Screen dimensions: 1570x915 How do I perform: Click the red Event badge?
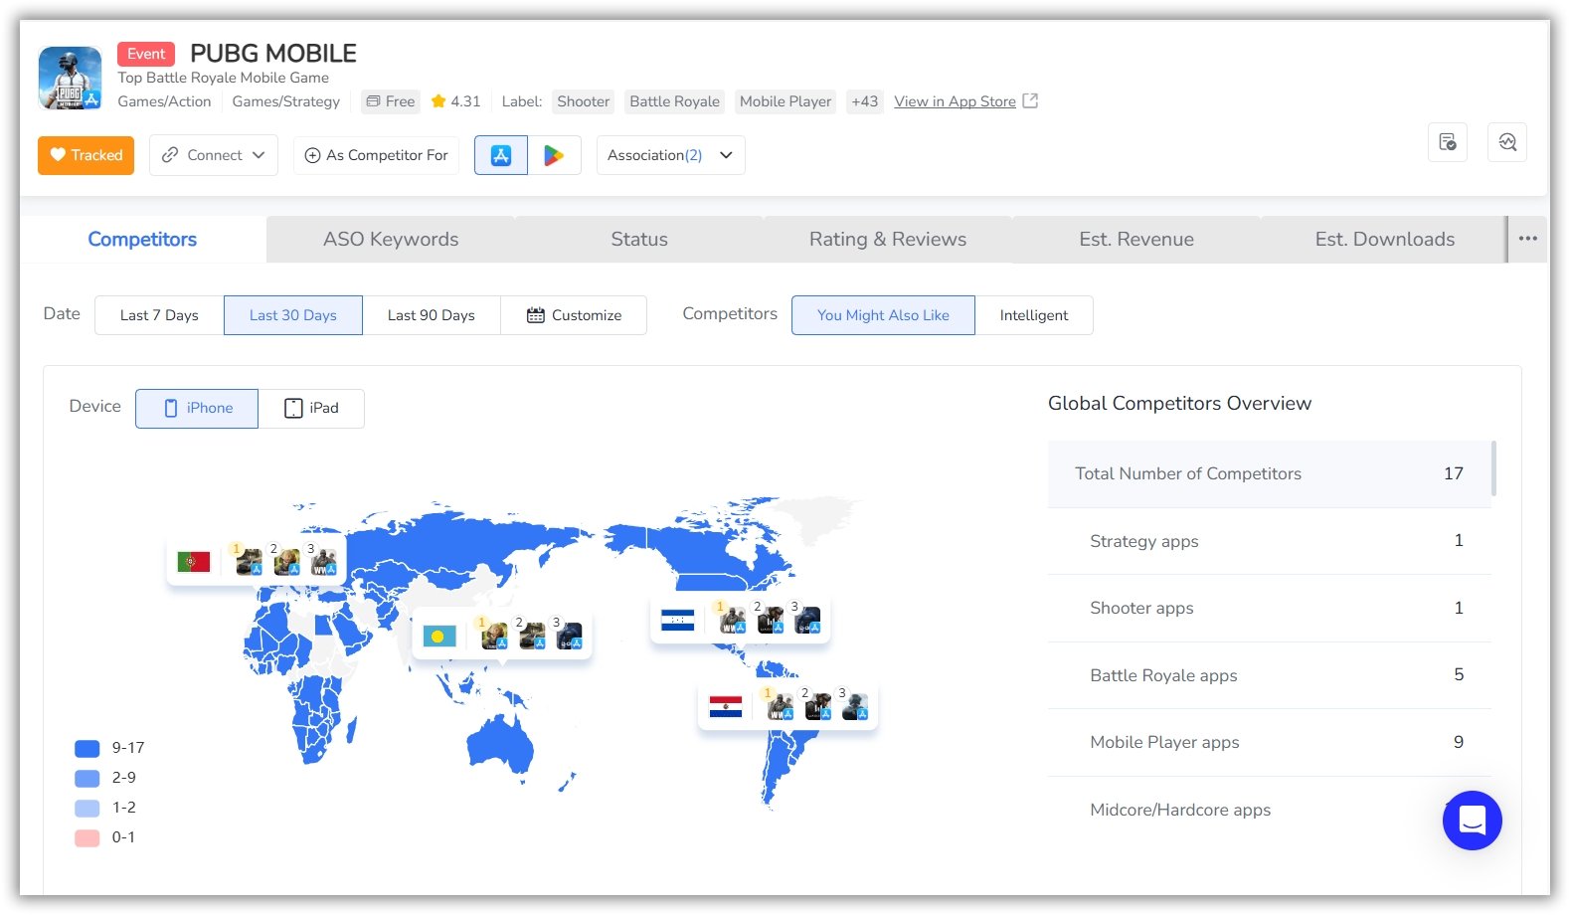[146, 54]
